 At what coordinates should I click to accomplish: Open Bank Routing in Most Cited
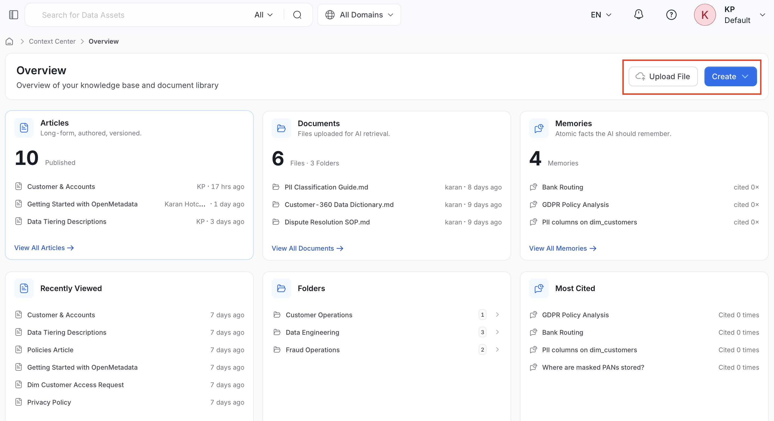(x=562, y=332)
